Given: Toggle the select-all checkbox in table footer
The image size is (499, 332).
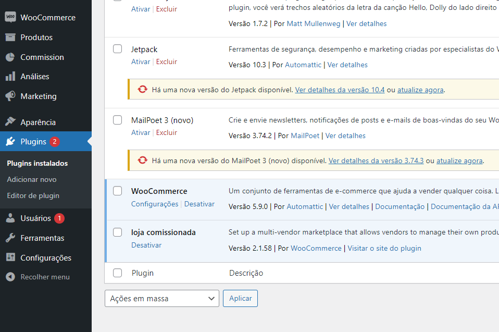Looking at the screenshot, I should pos(118,273).
